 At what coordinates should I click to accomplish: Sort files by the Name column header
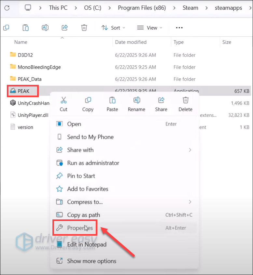point(21,42)
